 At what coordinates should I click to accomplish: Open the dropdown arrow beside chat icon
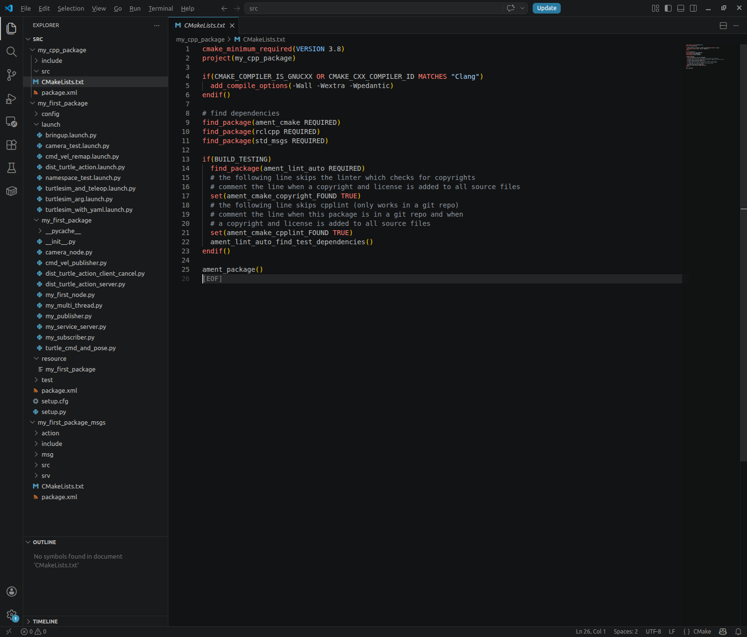click(x=522, y=8)
